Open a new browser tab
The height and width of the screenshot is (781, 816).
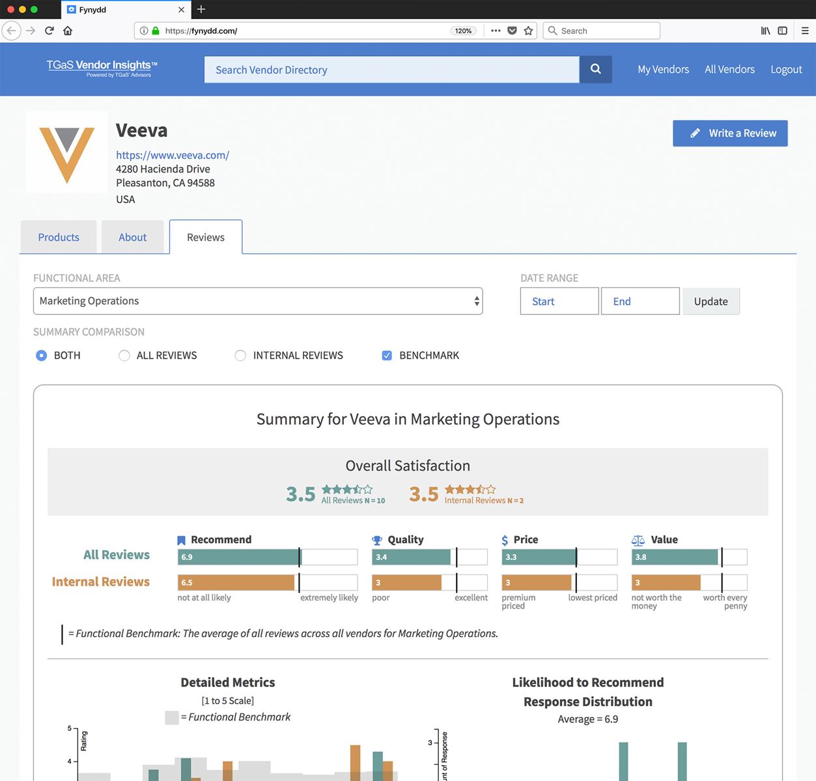(201, 9)
